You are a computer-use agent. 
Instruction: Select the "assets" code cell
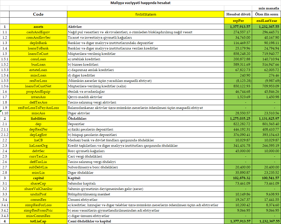[x=38, y=27]
